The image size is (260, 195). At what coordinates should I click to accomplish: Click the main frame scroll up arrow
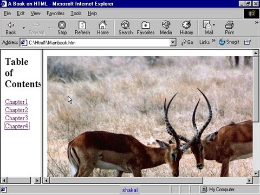coord(256,53)
